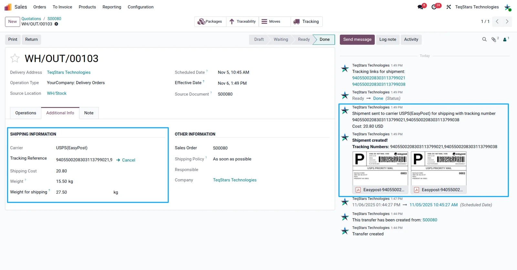517x270 pixels.
Task: Open TeqStars Technologies company link
Action: (x=235, y=180)
